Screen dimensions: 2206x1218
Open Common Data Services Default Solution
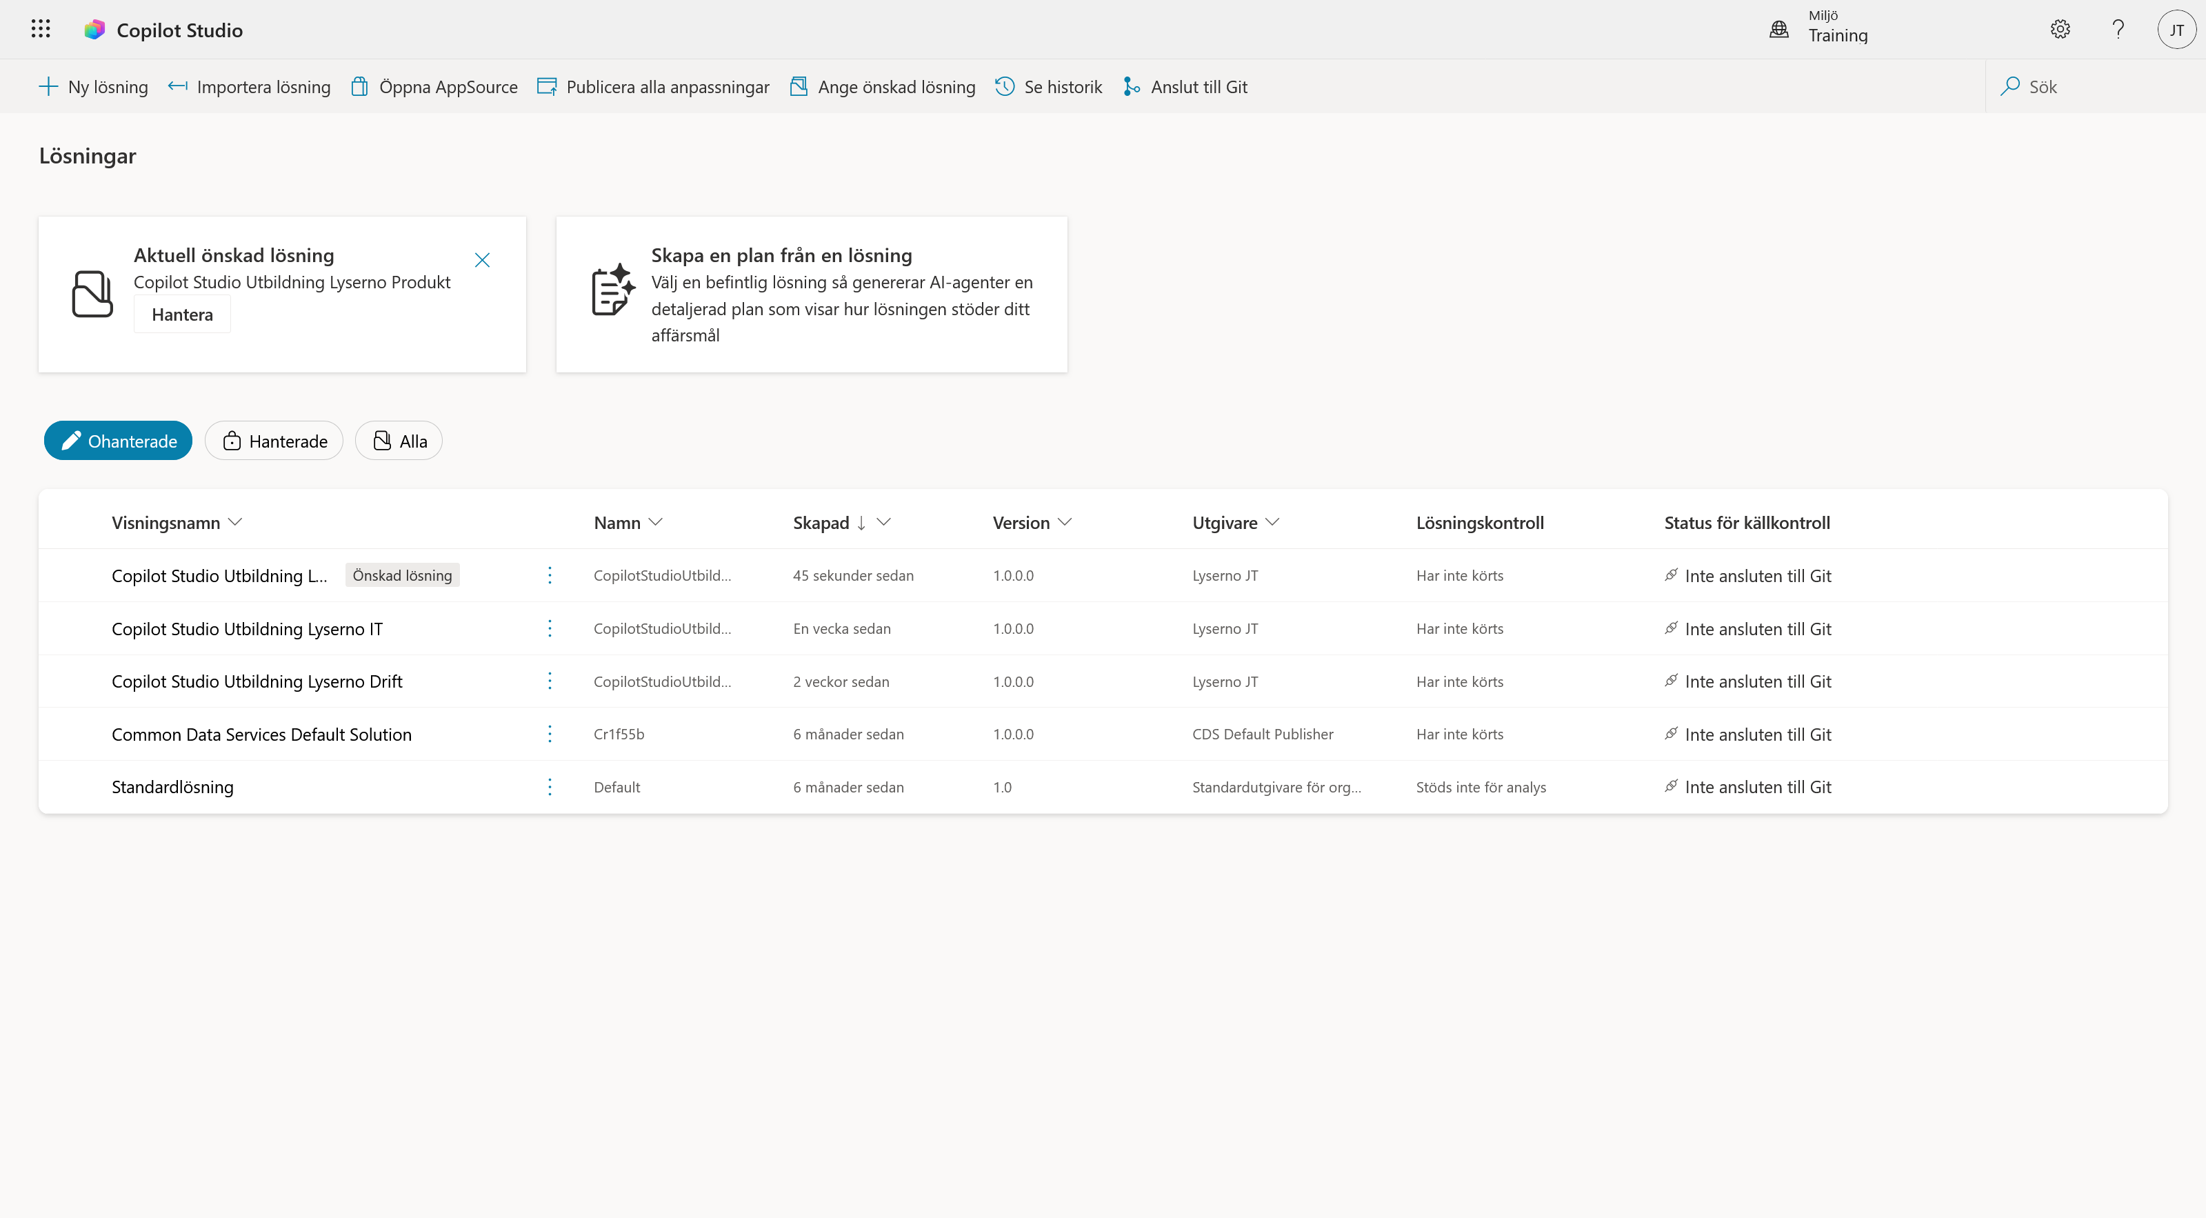(262, 734)
